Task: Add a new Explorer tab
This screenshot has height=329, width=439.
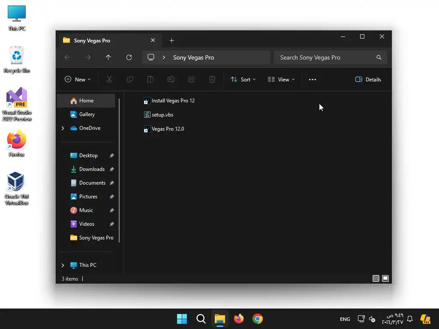Action: 171,41
